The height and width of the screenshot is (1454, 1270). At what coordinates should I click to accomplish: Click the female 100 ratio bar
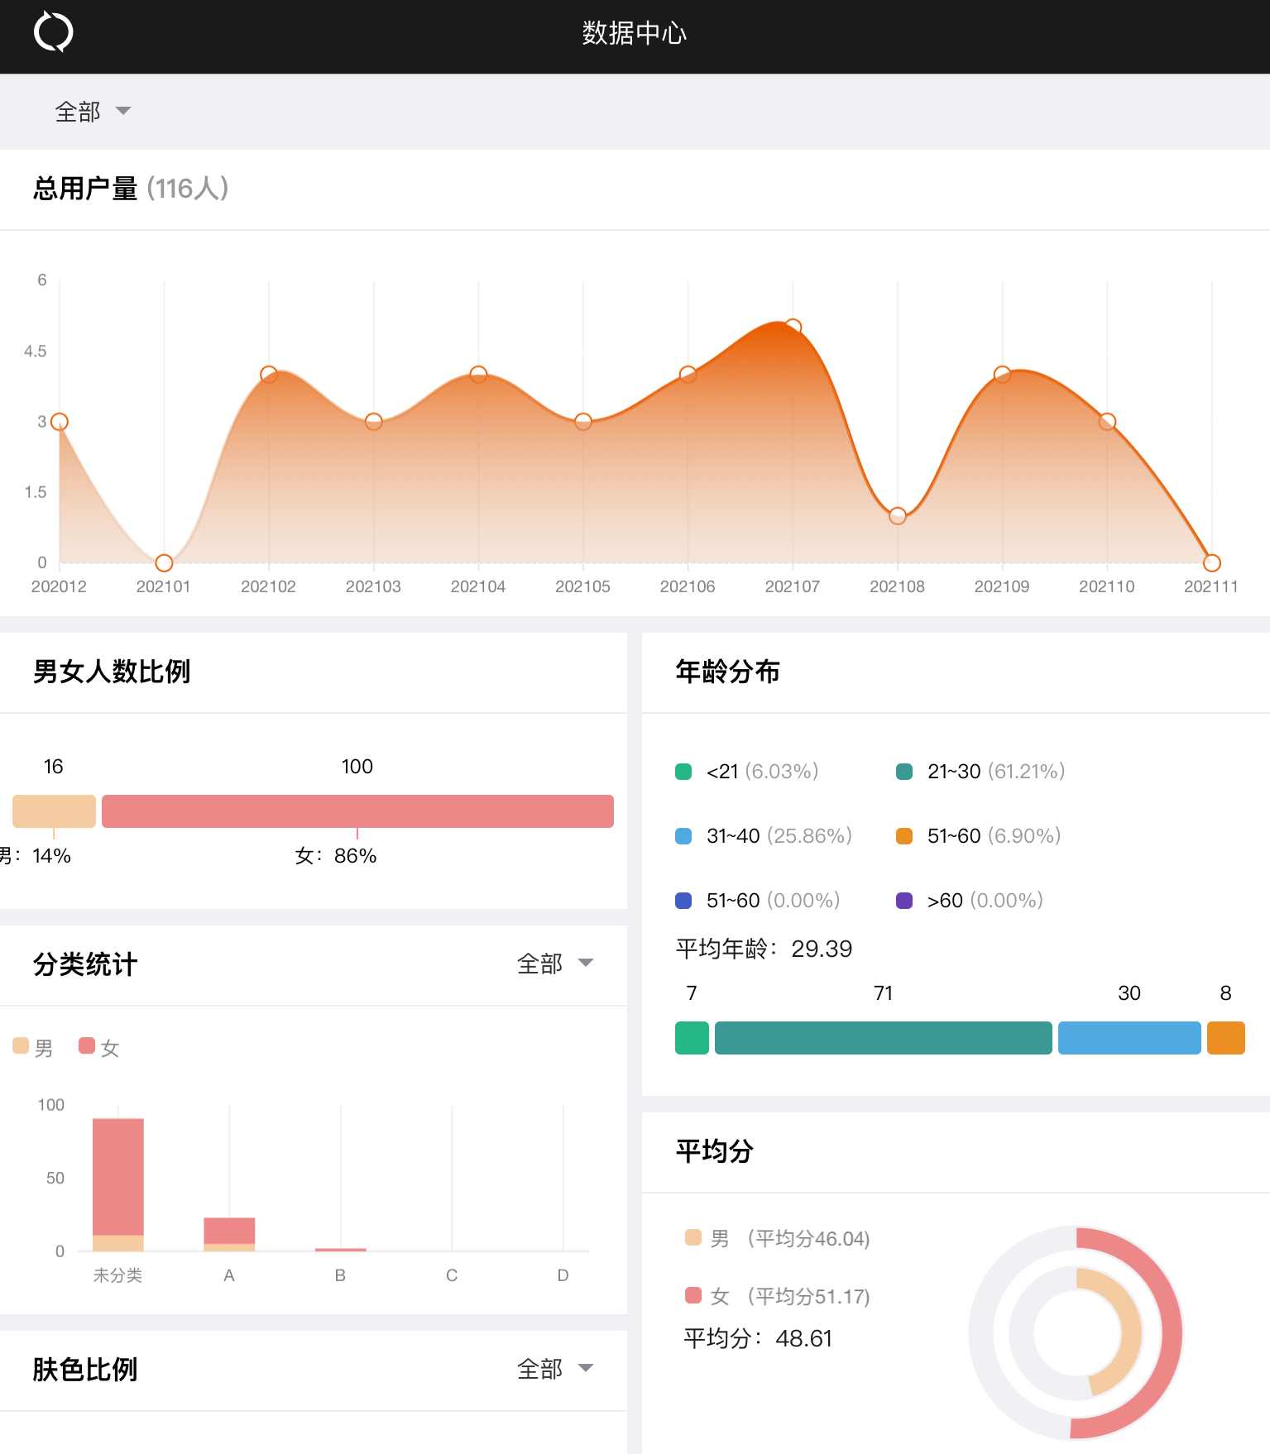pos(357,811)
